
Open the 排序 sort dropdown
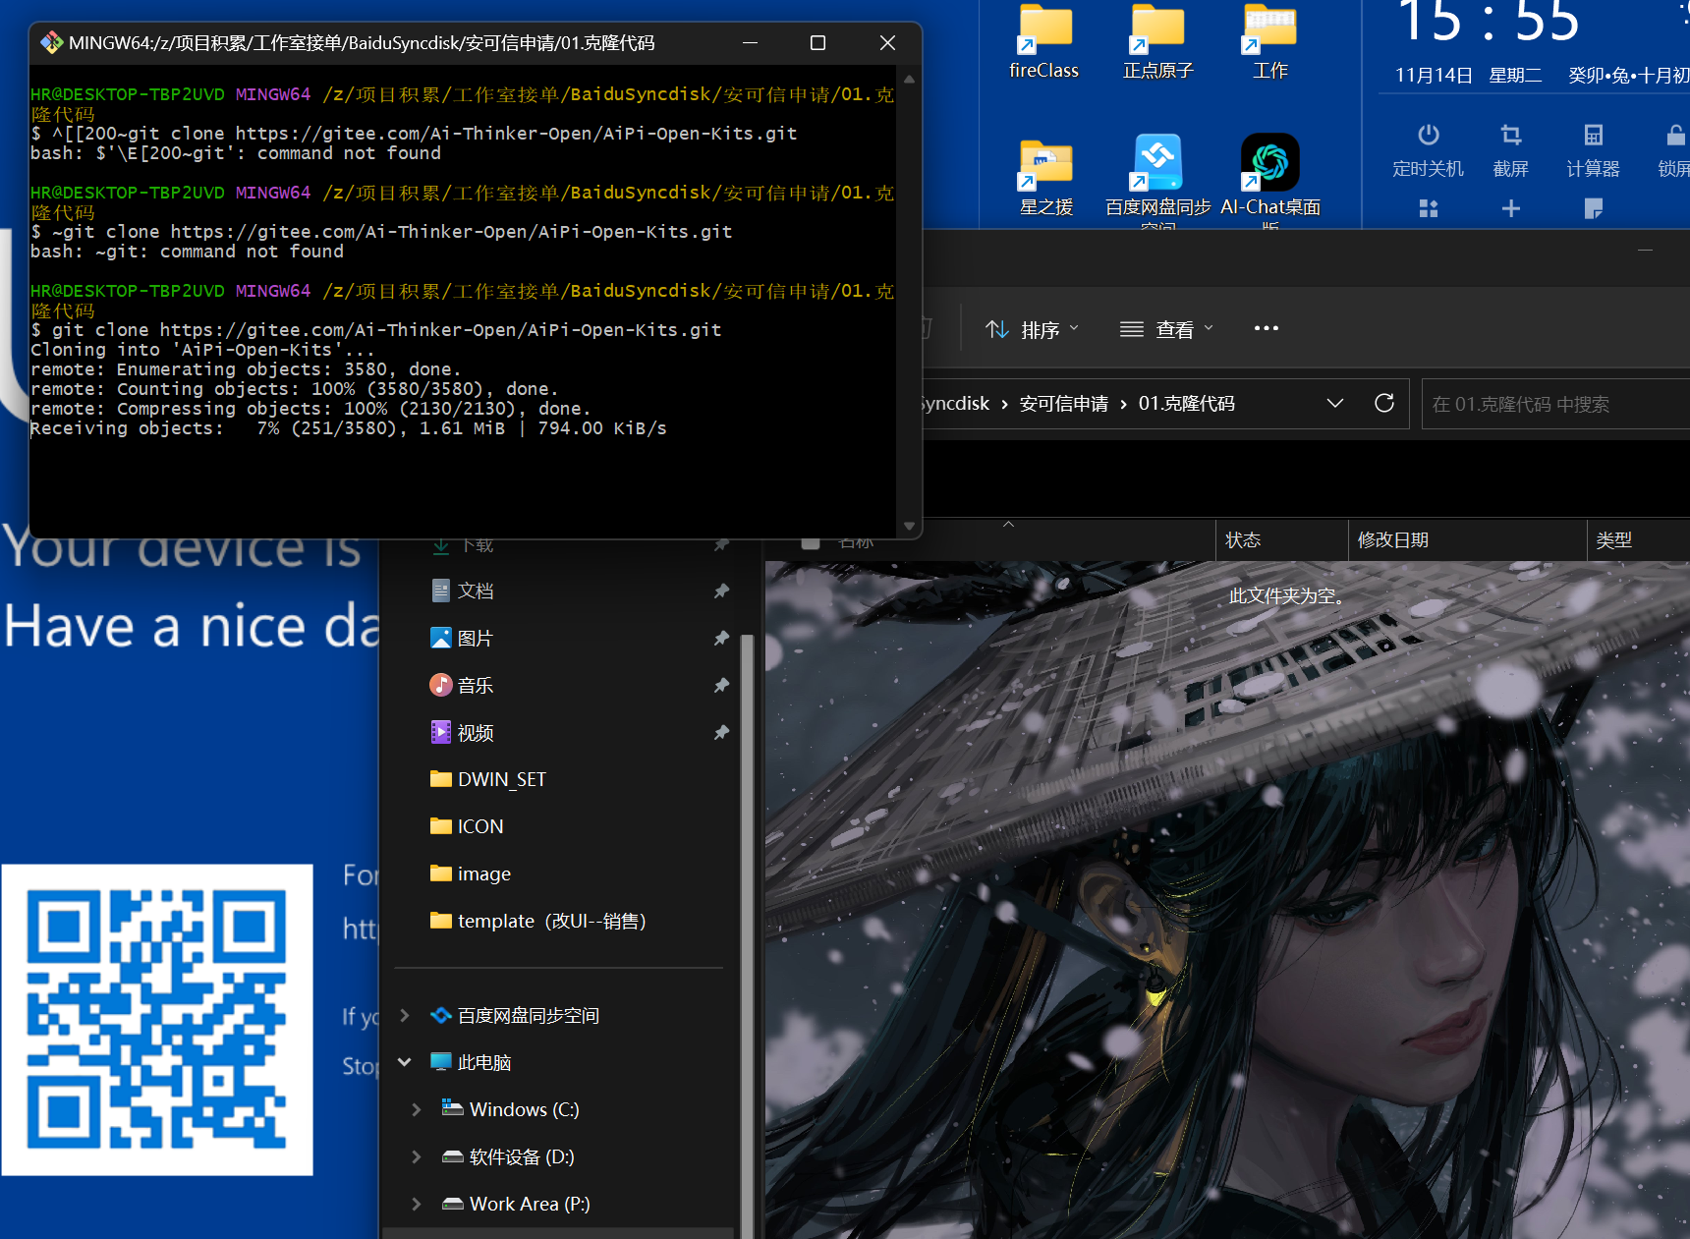(x=1032, y=329)
